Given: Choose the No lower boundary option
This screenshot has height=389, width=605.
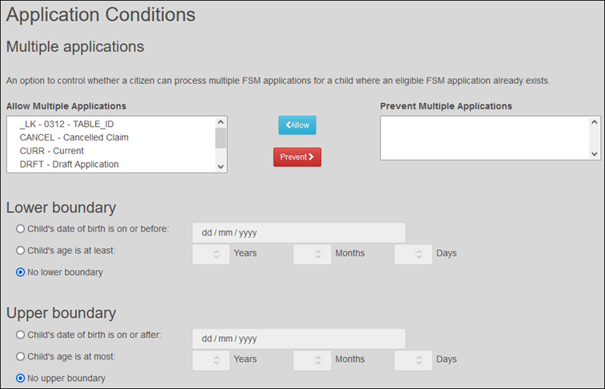Looking at the screenshot, I should coord(21,272).
